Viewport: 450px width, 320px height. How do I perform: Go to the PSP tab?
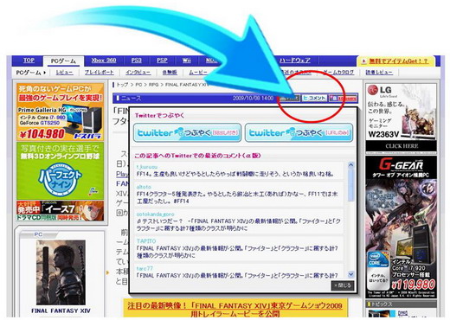pos(162,61)
